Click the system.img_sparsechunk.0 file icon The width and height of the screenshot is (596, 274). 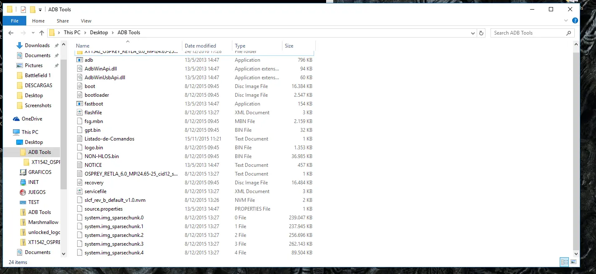80,218
